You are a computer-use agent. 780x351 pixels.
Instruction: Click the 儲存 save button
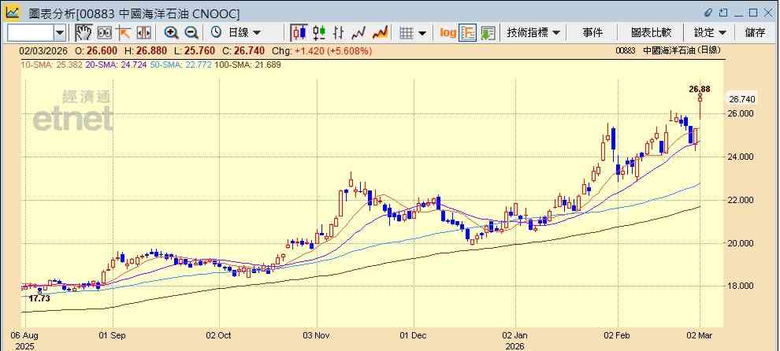(755, 33)
